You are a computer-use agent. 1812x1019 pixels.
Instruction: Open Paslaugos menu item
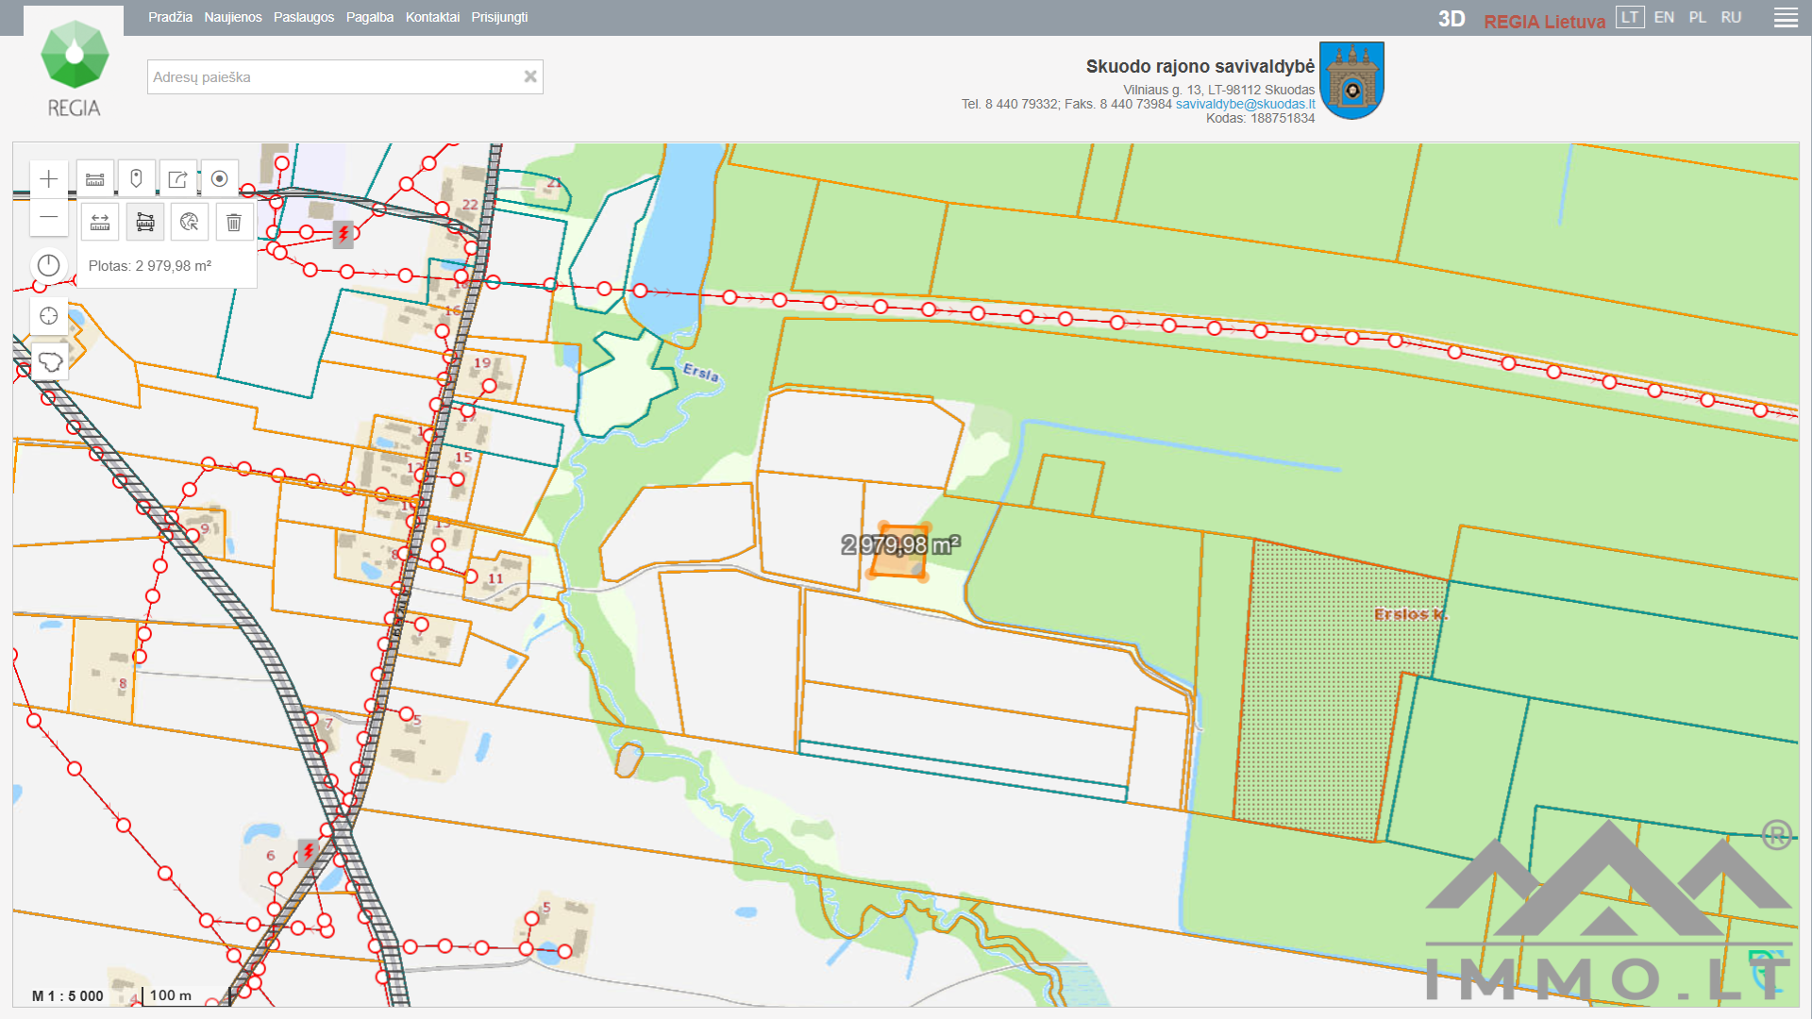[304, 18]
